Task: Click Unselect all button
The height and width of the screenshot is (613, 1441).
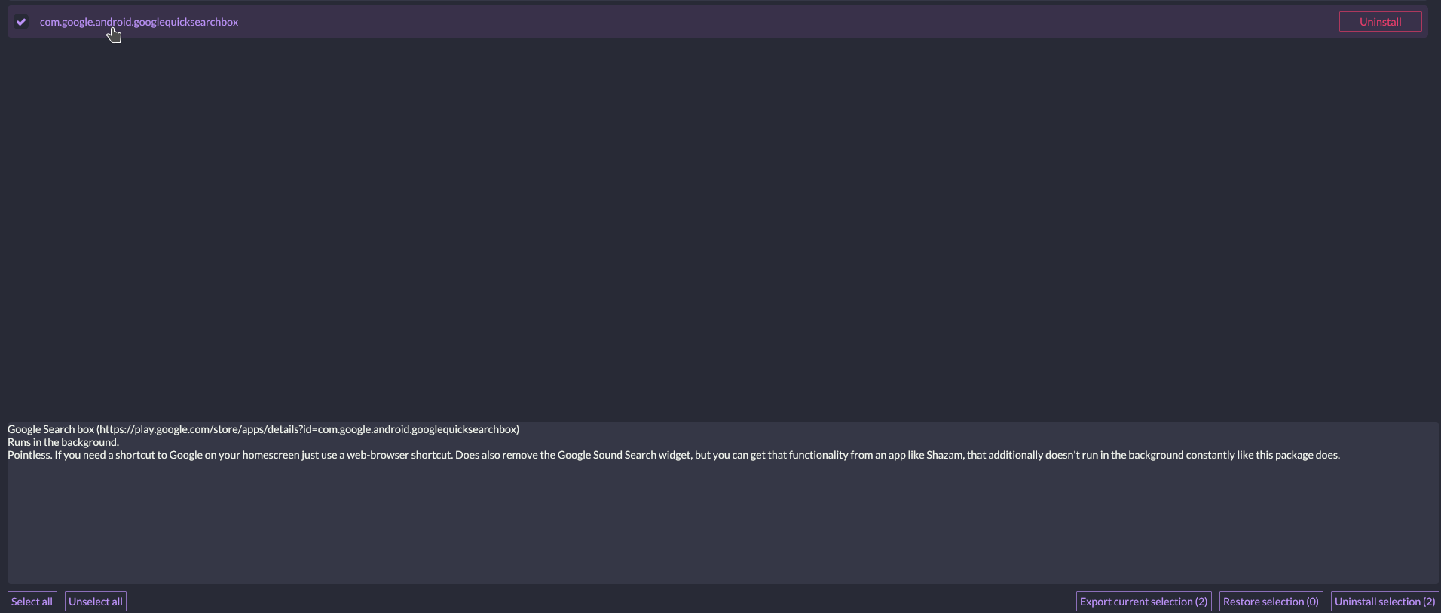Action: tap(95, 602)
